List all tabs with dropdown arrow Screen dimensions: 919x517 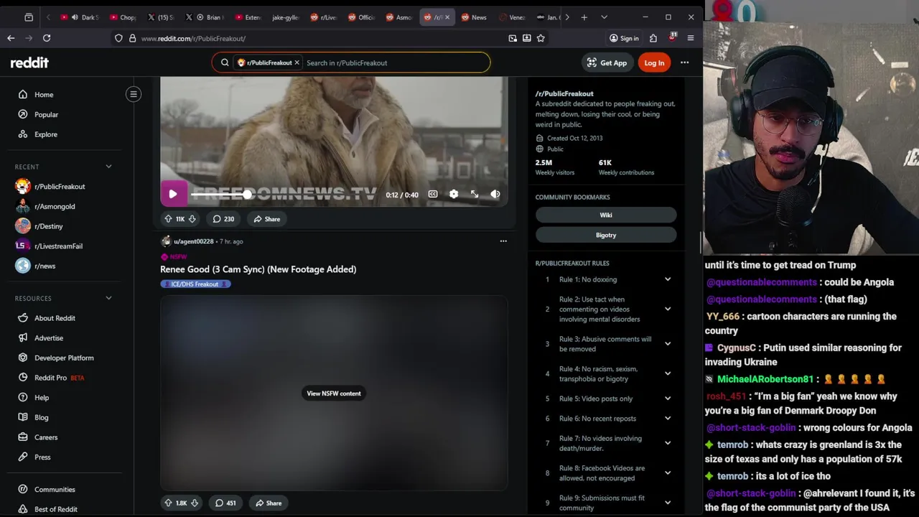[604, 17]
